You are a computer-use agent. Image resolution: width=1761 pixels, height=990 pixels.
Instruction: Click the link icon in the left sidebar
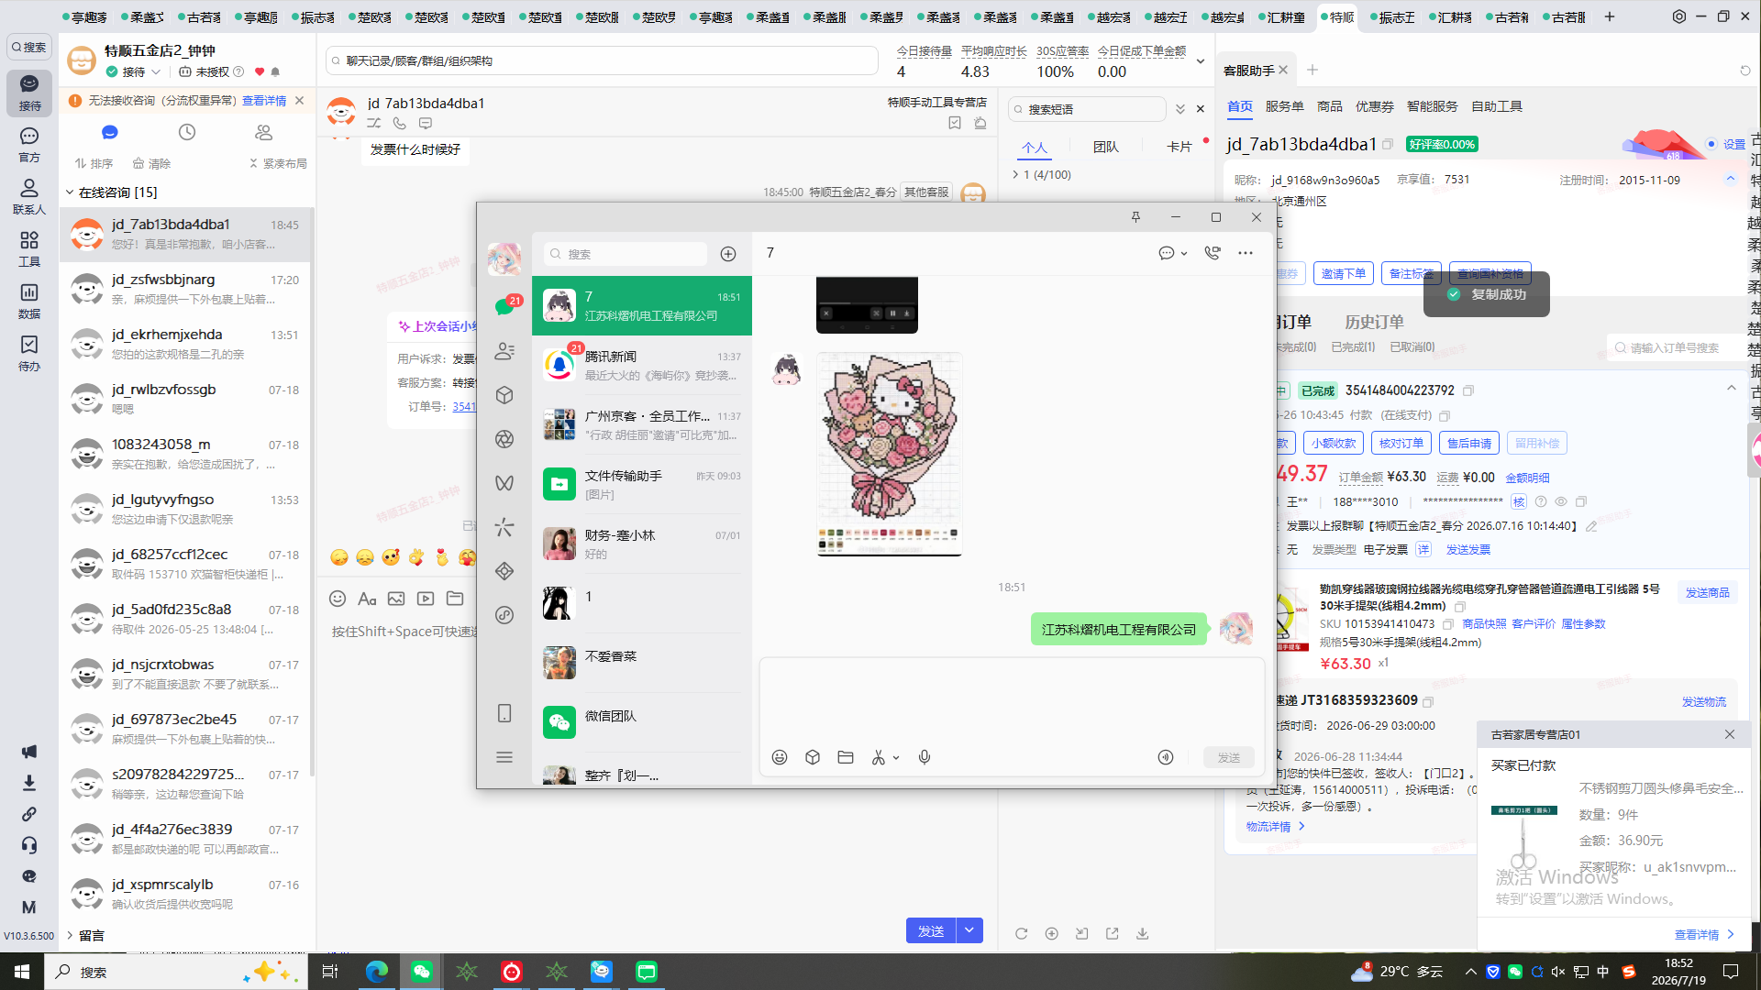(29, 814)
